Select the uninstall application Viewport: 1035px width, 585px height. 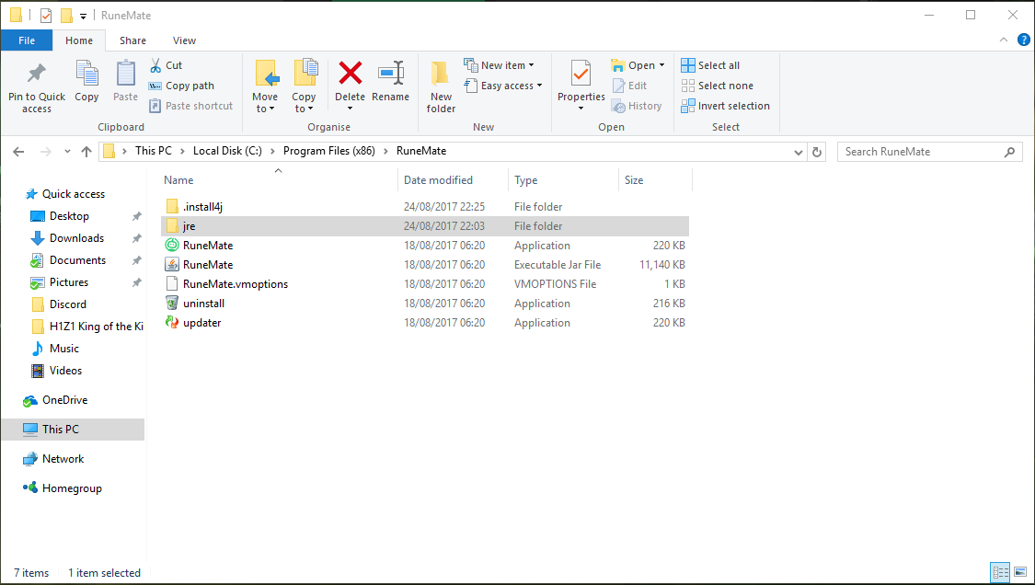click(x=425, y=303)
